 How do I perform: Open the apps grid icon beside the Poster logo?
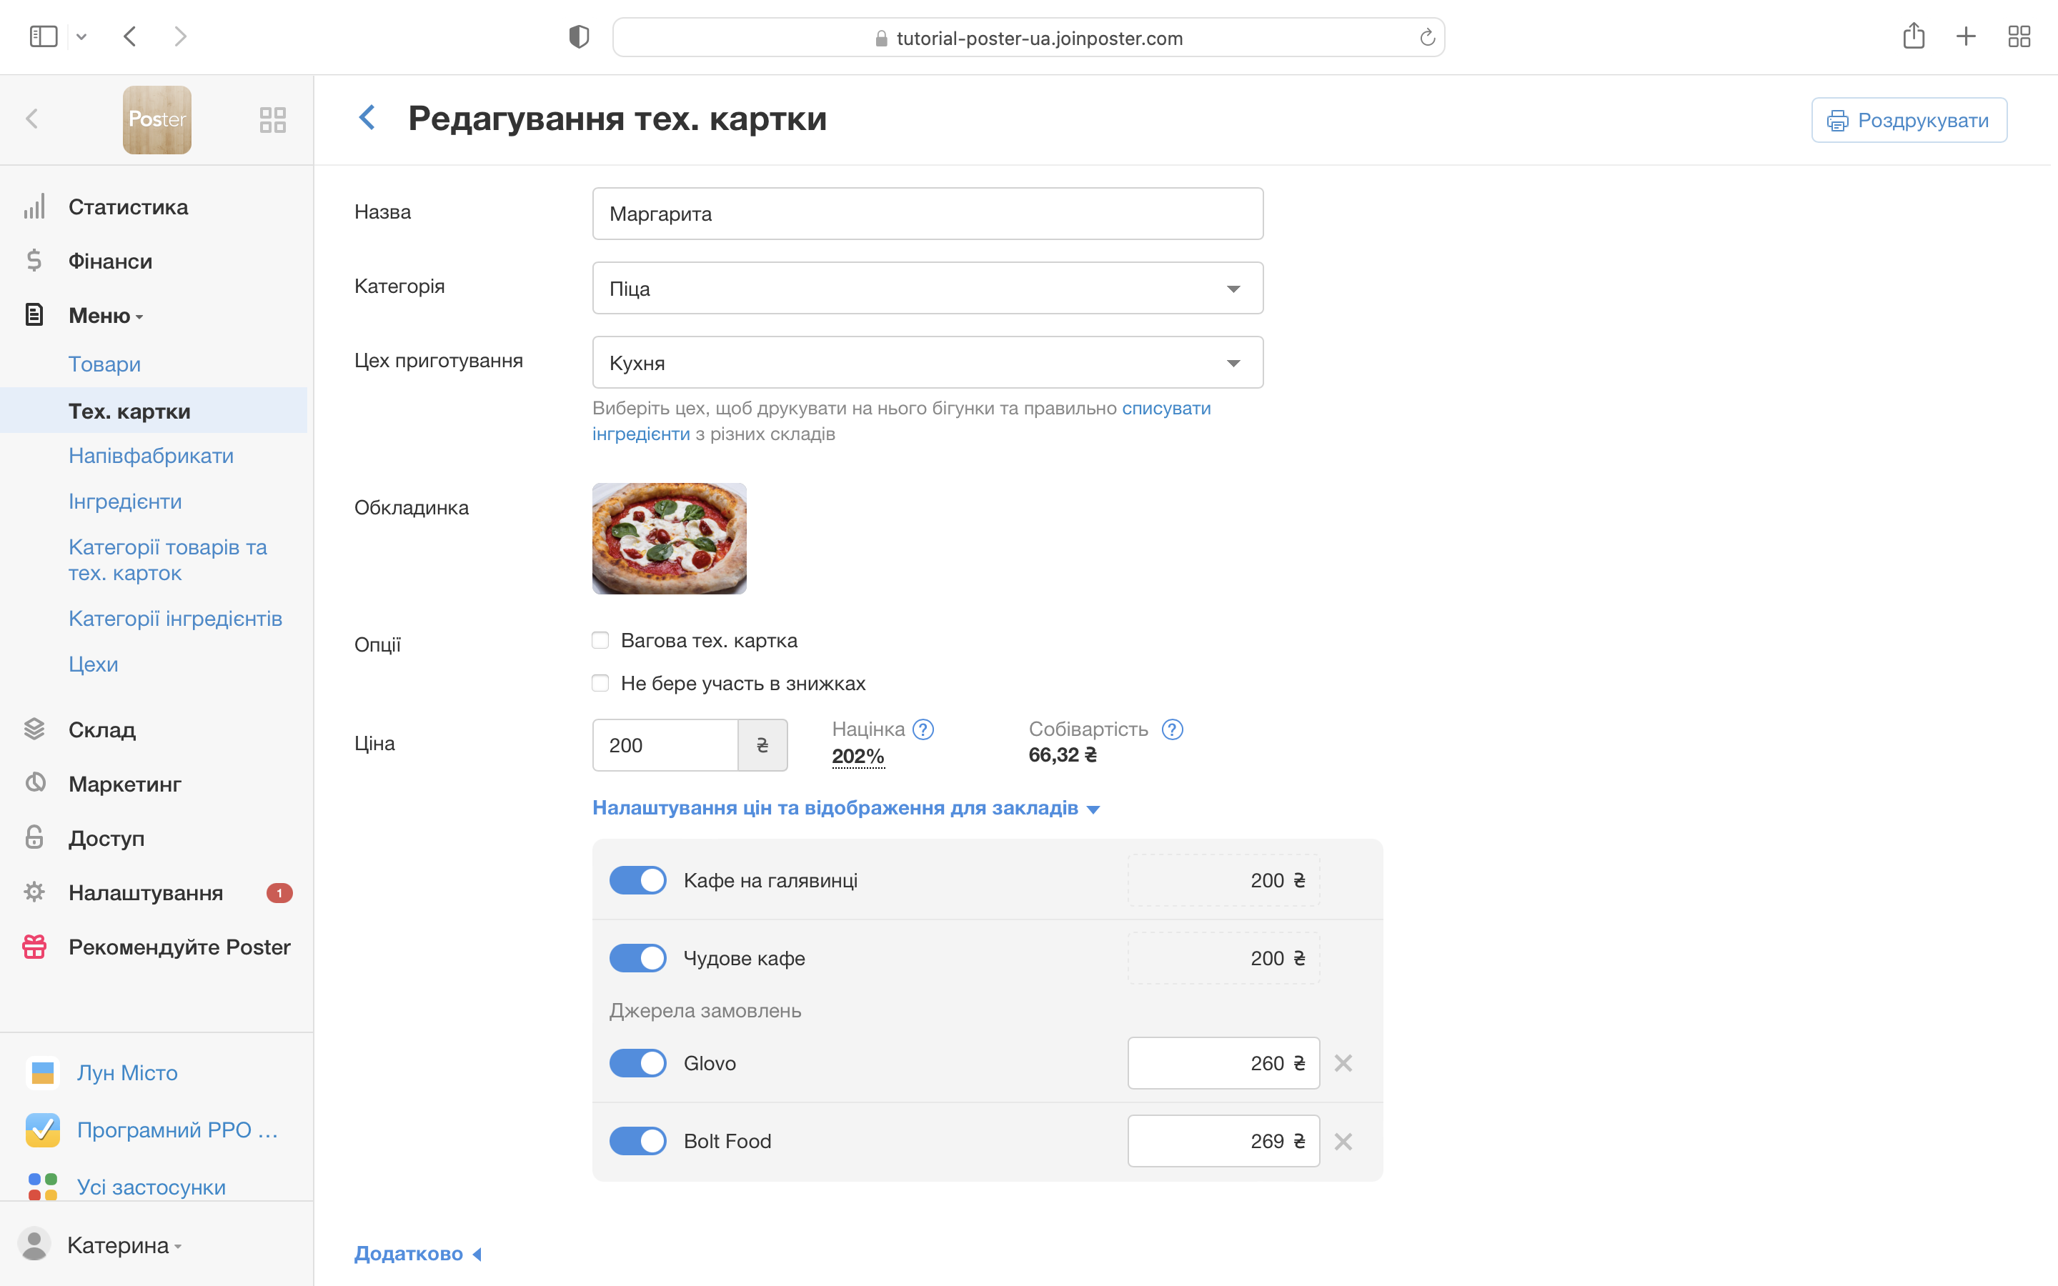[272, 119]
